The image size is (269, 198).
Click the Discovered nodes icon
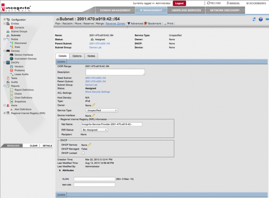click(x=11, y=43)
